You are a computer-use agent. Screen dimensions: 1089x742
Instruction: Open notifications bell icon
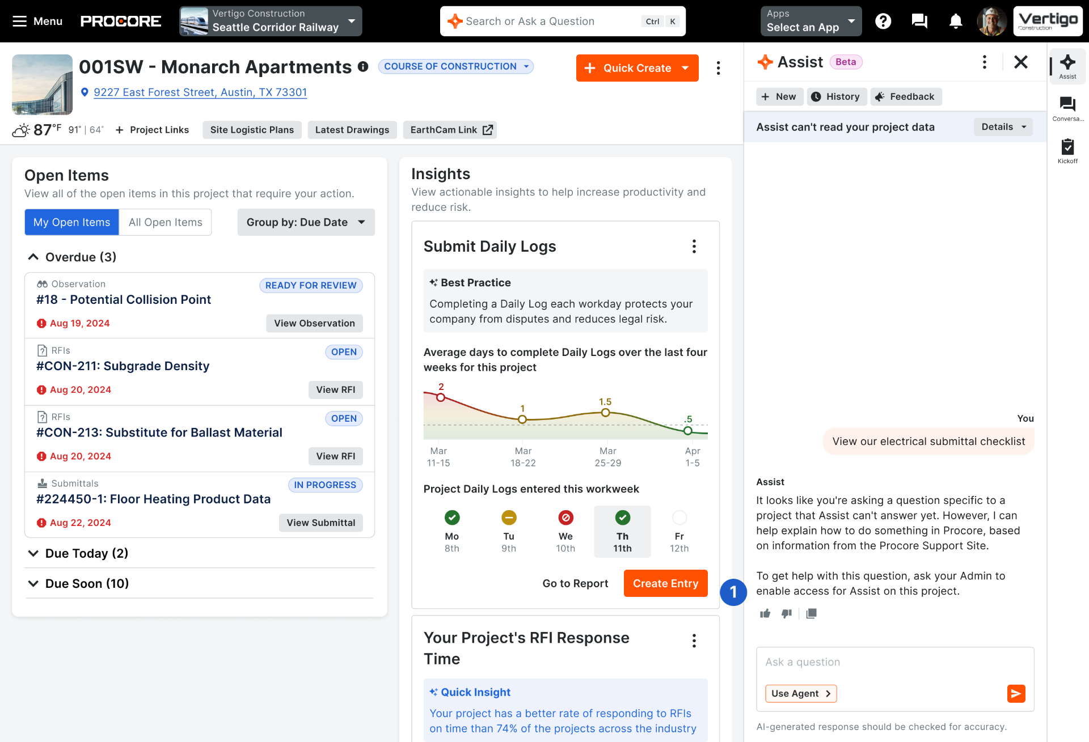pos(956,22)
